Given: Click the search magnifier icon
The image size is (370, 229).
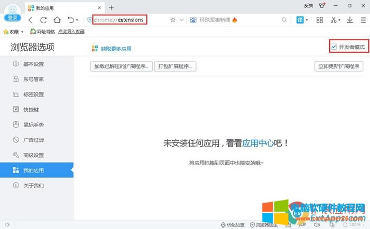Looking at the screenshot, I should point(284,20).
